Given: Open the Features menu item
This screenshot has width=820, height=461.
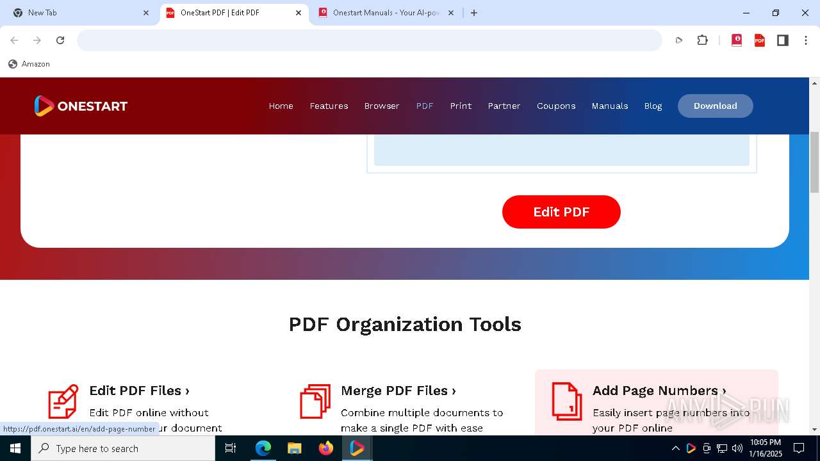Looking at the screenshot, I should coord(329,106).
